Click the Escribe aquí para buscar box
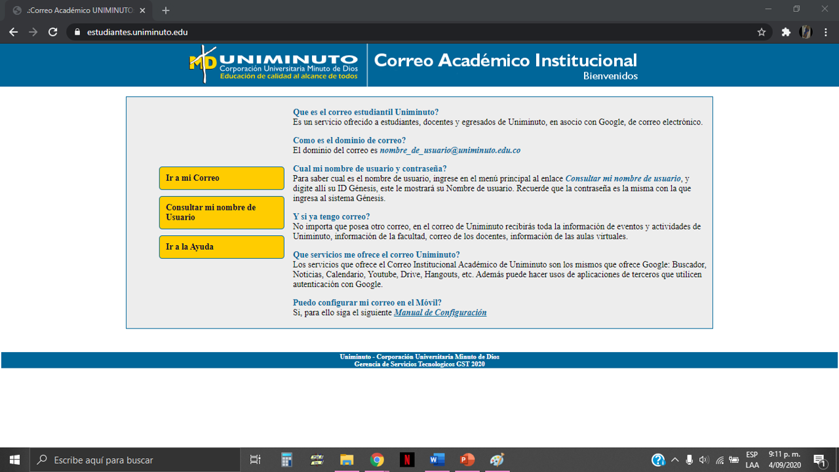Viewport: 839px width, 472px height. [136, 460]
